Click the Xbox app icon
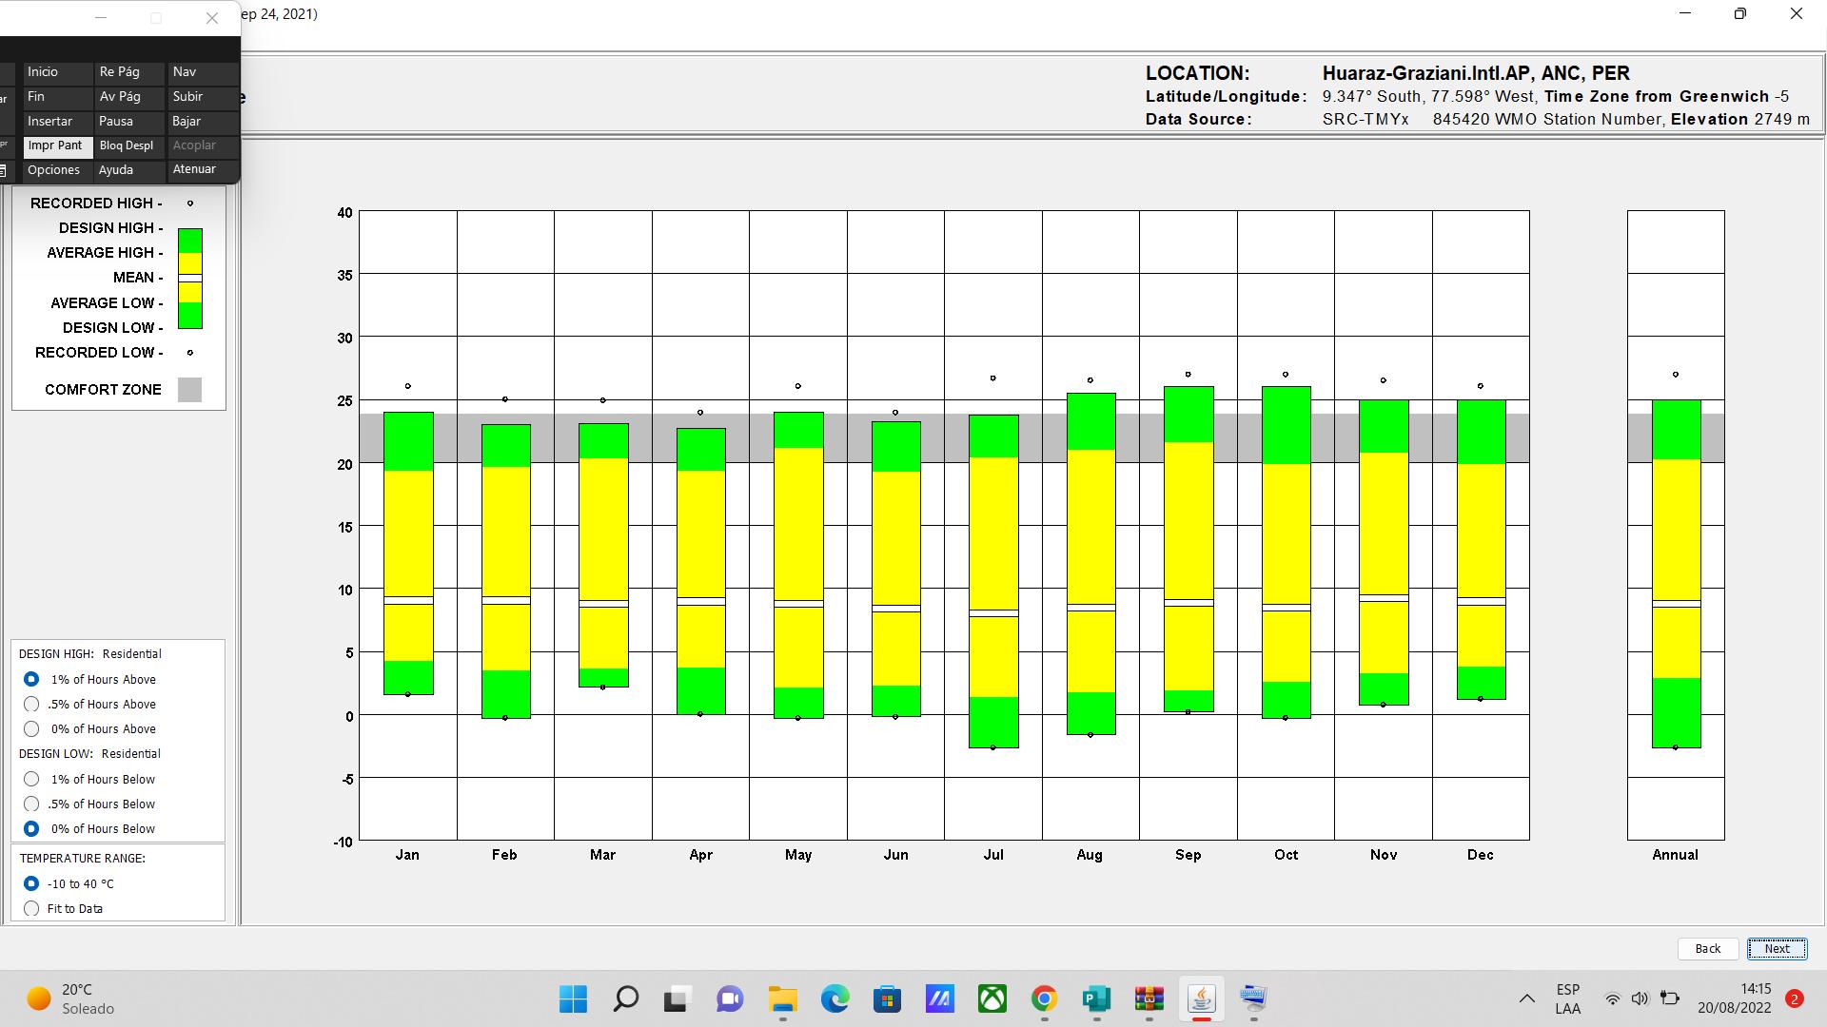 [x=992, y=998]
